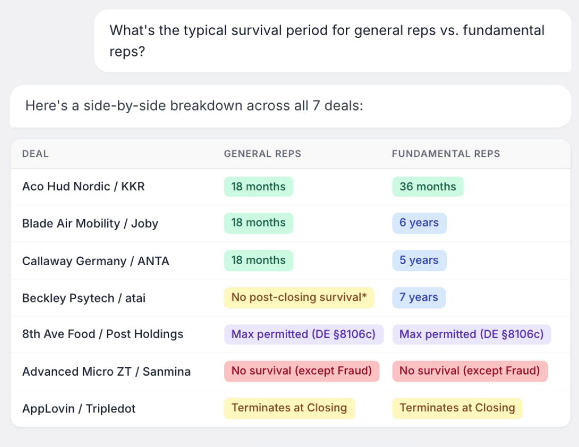Click the 7 years badge for Beckley Psytech
This screenshot has height=447, width=579.
419,297
